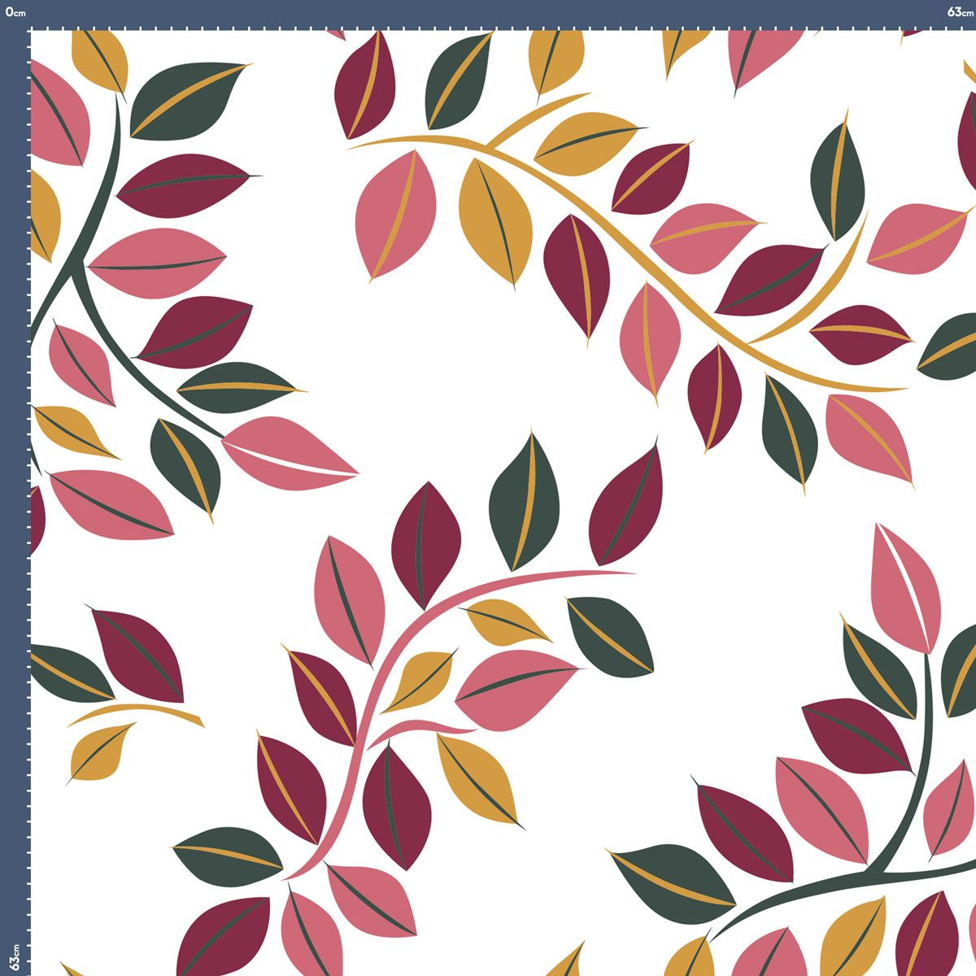Click the middle of the left ruler bar
The image size is (976, 976).
pos(14,488)
